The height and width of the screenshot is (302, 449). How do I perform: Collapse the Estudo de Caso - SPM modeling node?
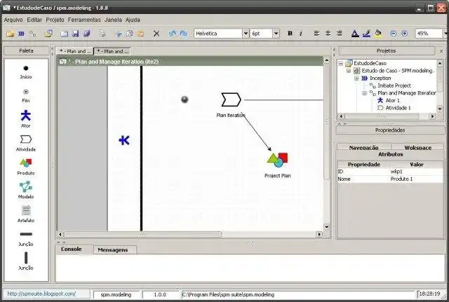coord(349,71)
